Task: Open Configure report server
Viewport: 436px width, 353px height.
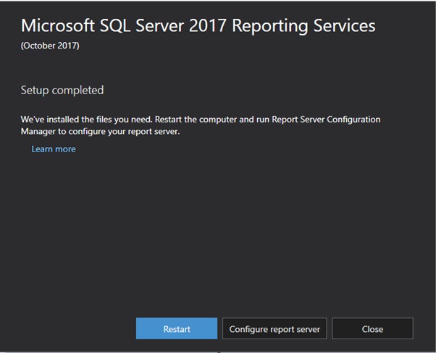Action: coord(274,328)
